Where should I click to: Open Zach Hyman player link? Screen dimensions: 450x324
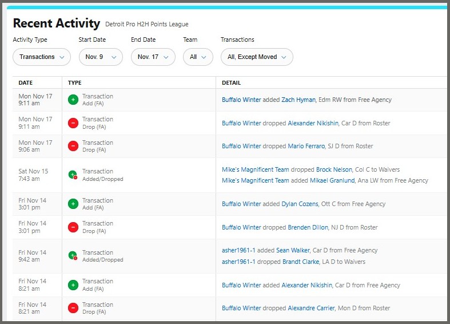coord(298,100)
